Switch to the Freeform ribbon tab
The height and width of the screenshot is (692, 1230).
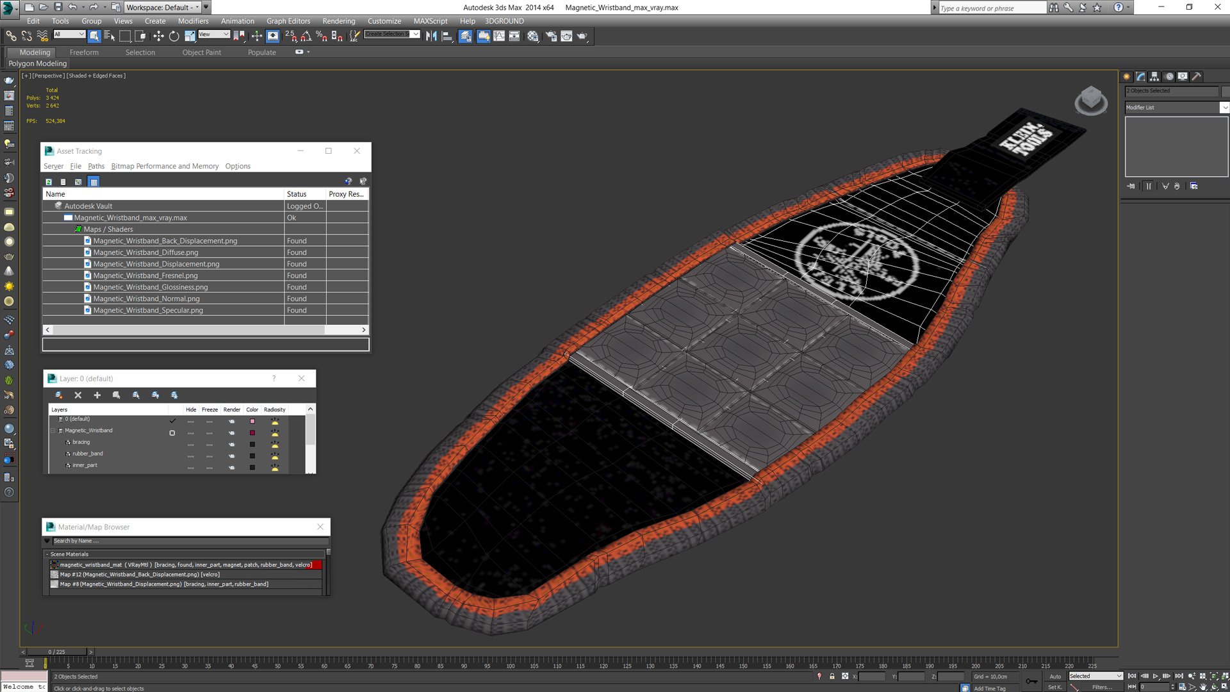coord(84,53)
